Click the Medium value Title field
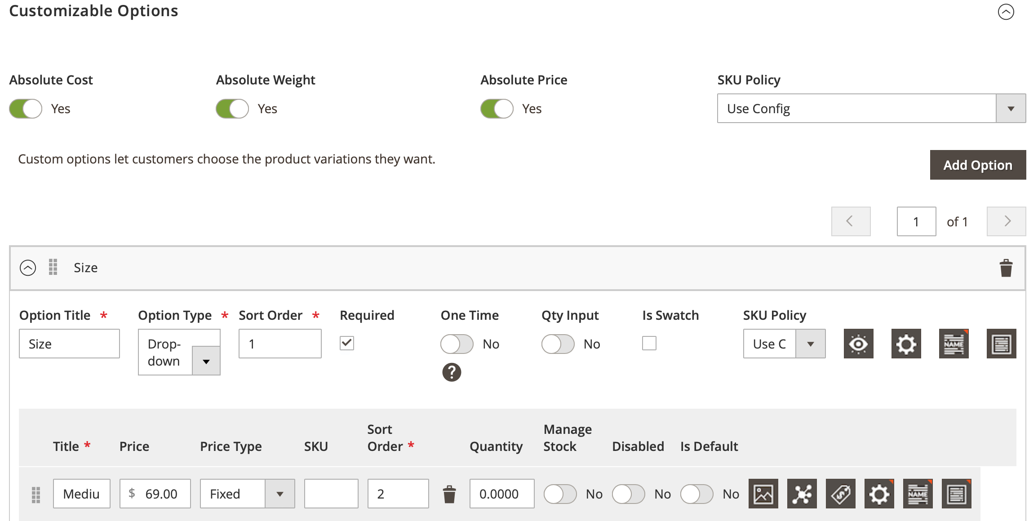1029x521 pixels. tap(81, 494)
